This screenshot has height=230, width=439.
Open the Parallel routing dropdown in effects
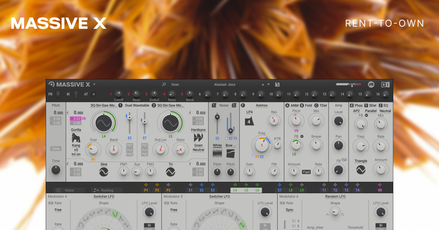point(371,111)
